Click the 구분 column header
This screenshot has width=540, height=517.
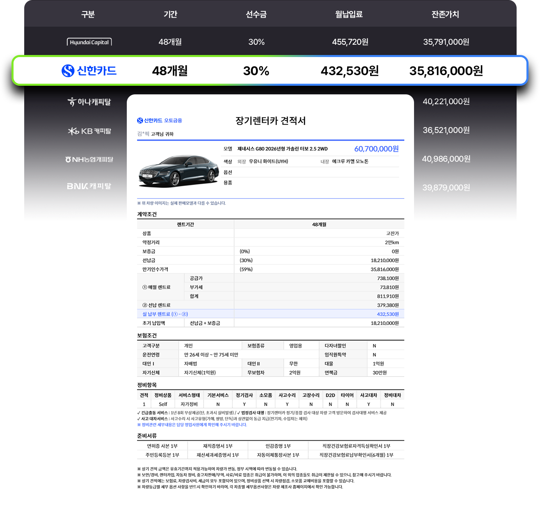pos(88,14)
